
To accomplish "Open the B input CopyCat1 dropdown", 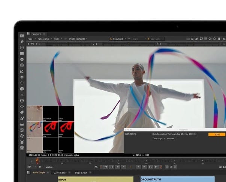I will [x=156, y=39].
